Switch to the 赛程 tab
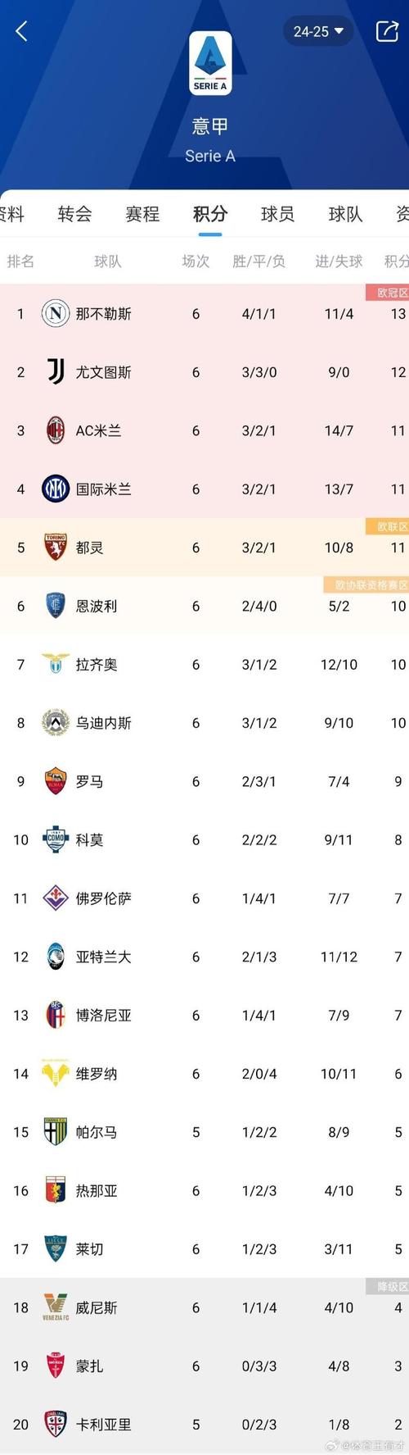409x1455 pixels. point(142,214)
